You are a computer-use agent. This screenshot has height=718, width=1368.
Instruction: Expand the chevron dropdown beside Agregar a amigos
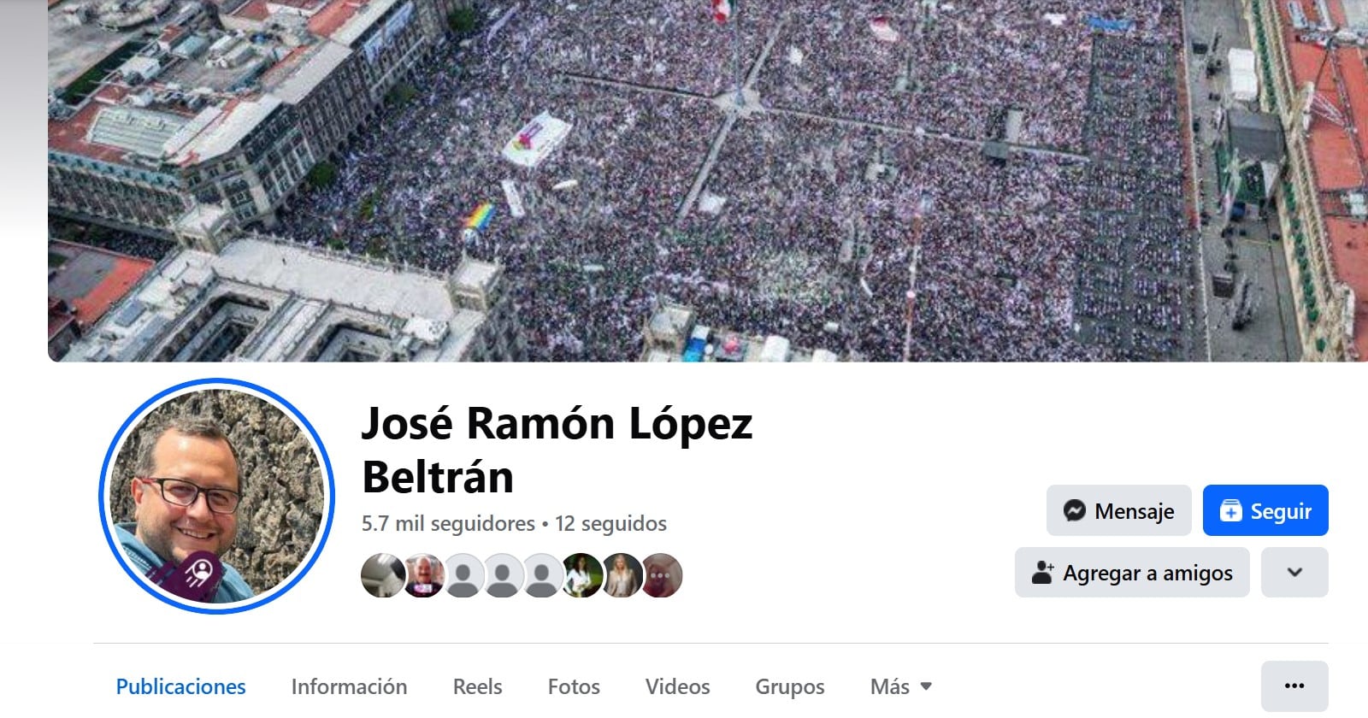point(1294,572)
